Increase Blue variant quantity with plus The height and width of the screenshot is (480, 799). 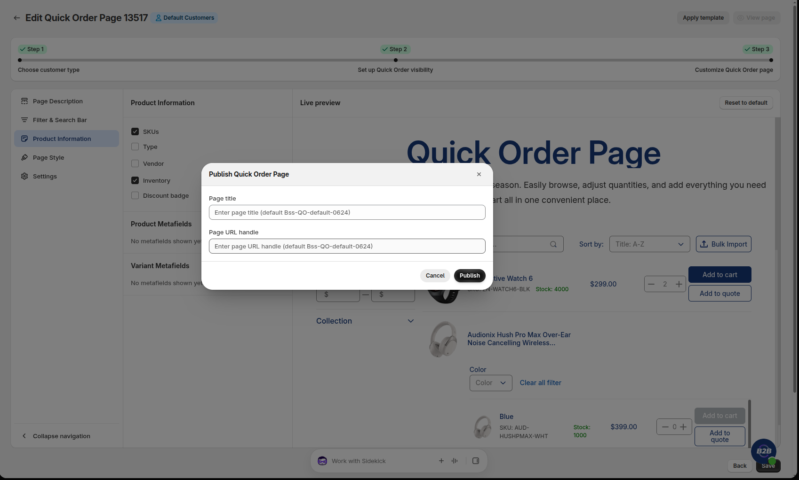click(683, 427)
